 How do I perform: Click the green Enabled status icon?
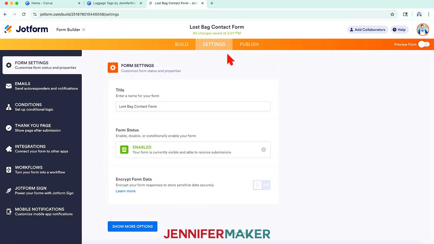124,149
